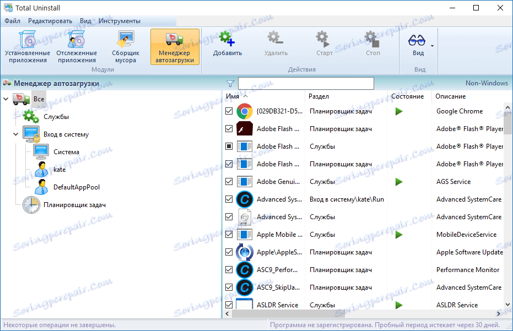Sort by the Описание column header

click(467, 96)
